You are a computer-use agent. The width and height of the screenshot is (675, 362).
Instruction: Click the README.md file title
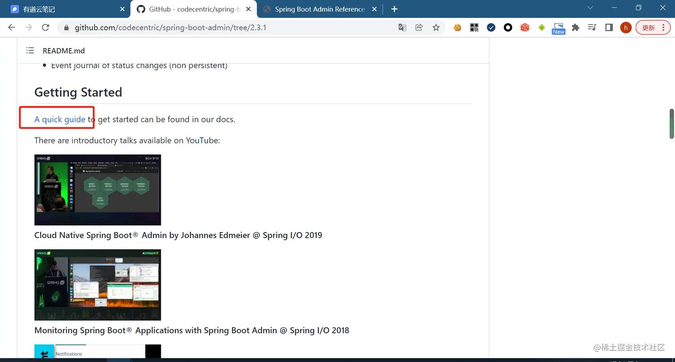point(64,51)
